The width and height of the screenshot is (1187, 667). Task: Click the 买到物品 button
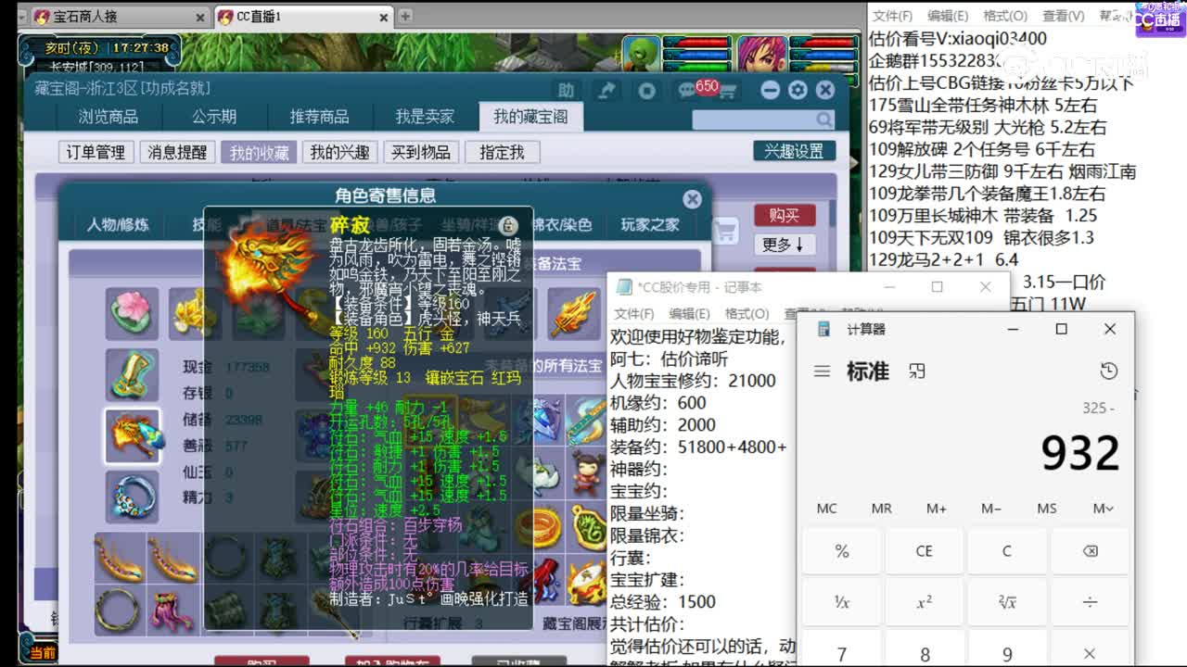click(x=421, y=153)
